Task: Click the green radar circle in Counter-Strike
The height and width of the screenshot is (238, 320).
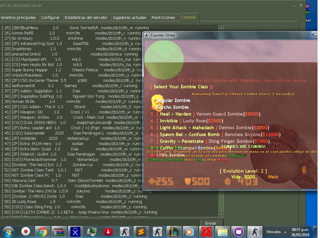Action: click(x=164, y=60)
